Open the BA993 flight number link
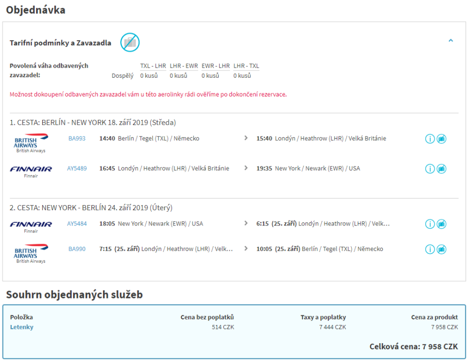Image resolution: width=467 pixels, height=361 pixels. tap(77, 138)
